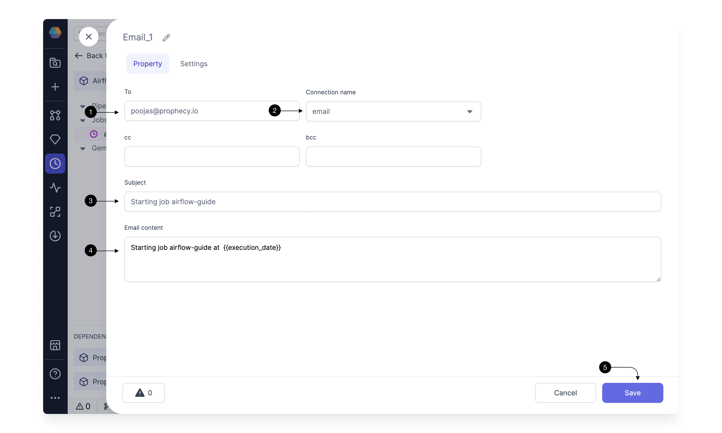Open the lineage graph icon in the sidebar
The height and width of the screenshot is (433, 722).
coord(55,115)
